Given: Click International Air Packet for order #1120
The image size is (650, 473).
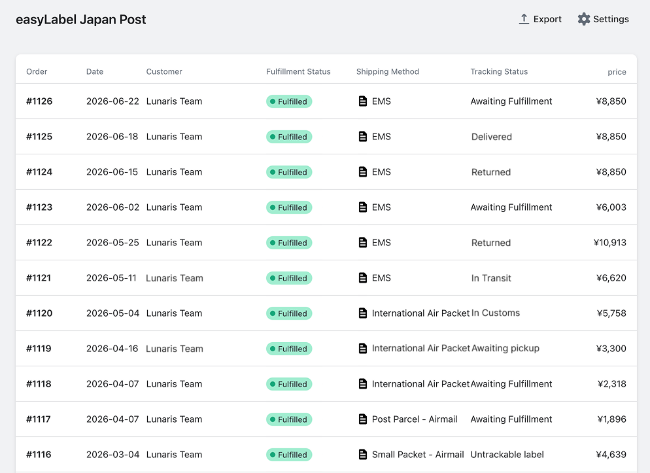Looking at the screenshot, I should point(420,313).
